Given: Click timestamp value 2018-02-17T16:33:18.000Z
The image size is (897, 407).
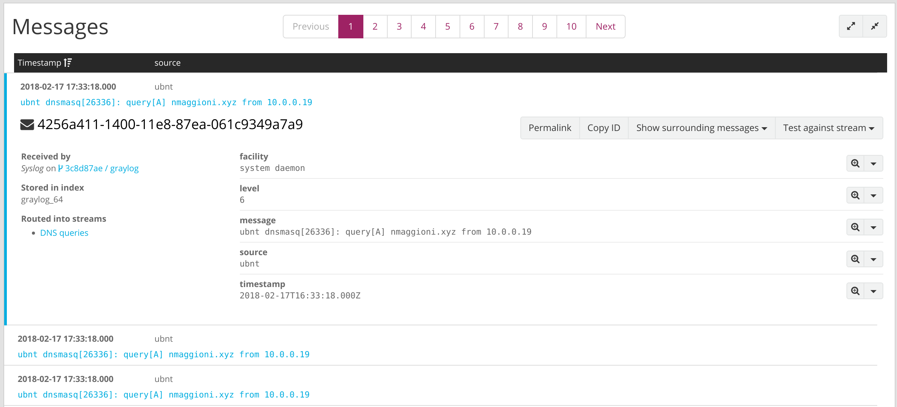Looking at the screenshot, I should 300,296.
